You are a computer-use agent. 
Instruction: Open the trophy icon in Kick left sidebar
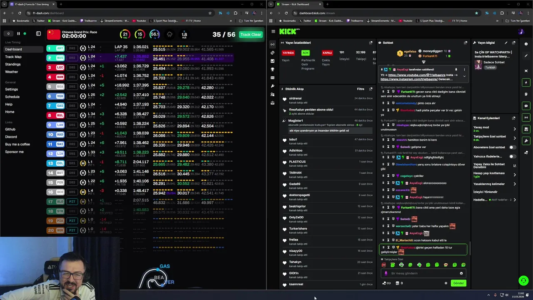(x=272, y=69)
